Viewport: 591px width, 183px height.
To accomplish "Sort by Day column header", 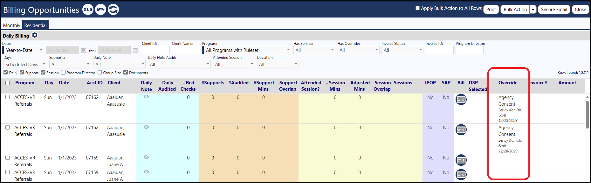I will [x=49, y=83].
